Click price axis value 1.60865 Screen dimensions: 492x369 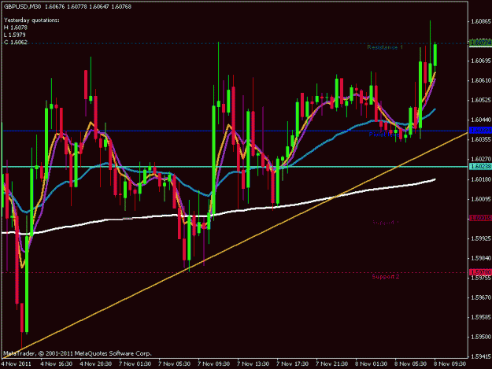point(481,21)
